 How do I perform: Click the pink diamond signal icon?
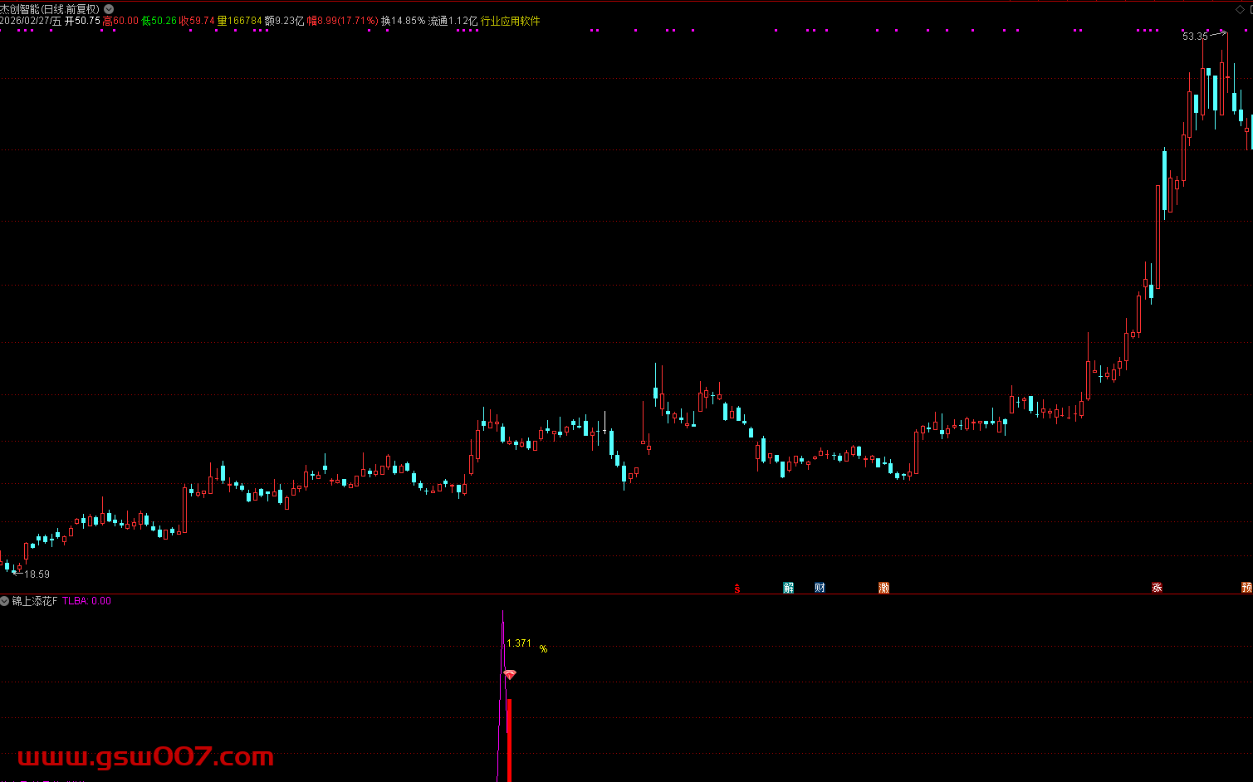tap(510, 675)
